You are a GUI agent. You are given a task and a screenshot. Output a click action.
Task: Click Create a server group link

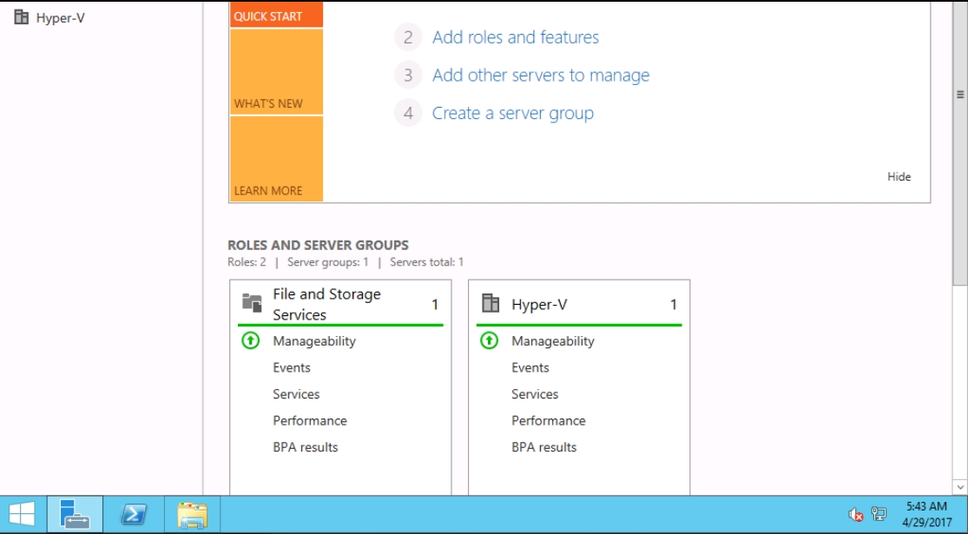click(512, 114)
